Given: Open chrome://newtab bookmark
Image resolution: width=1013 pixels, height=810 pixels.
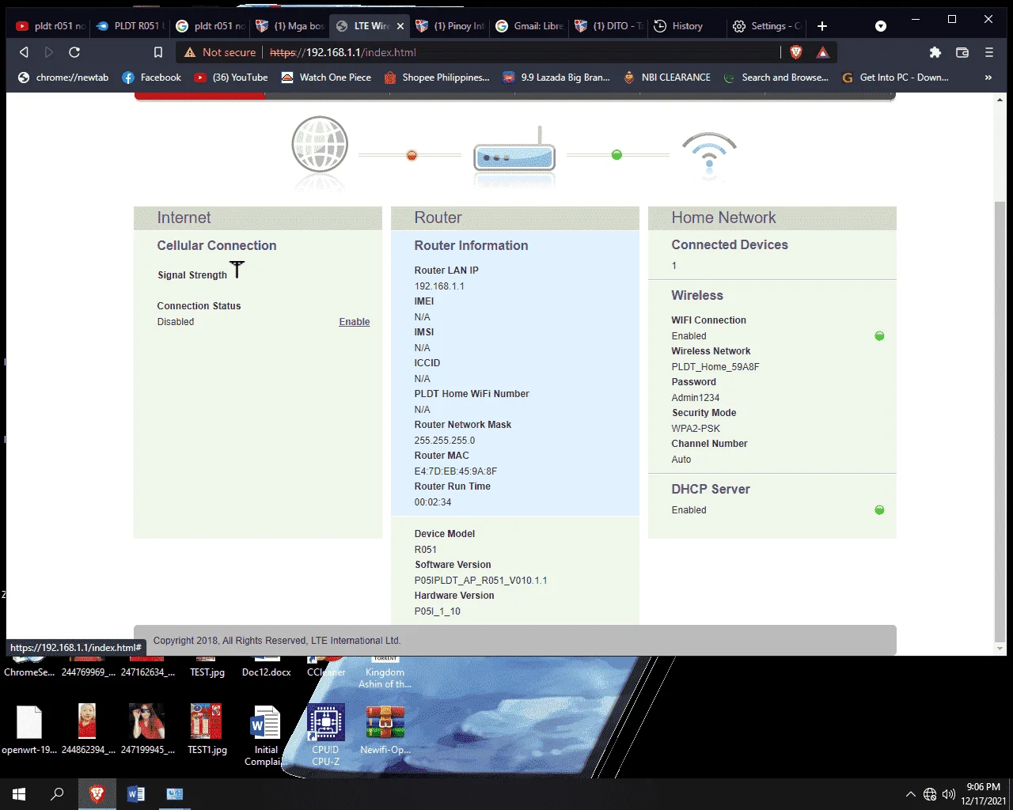Looking at the screenshot, I should pyautogui.click(x=63, y=78).
